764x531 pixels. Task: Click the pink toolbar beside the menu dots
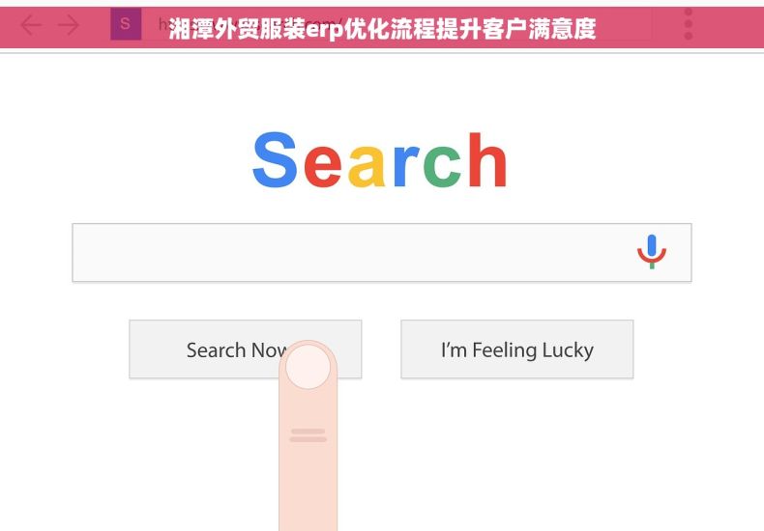coord(667,24)
